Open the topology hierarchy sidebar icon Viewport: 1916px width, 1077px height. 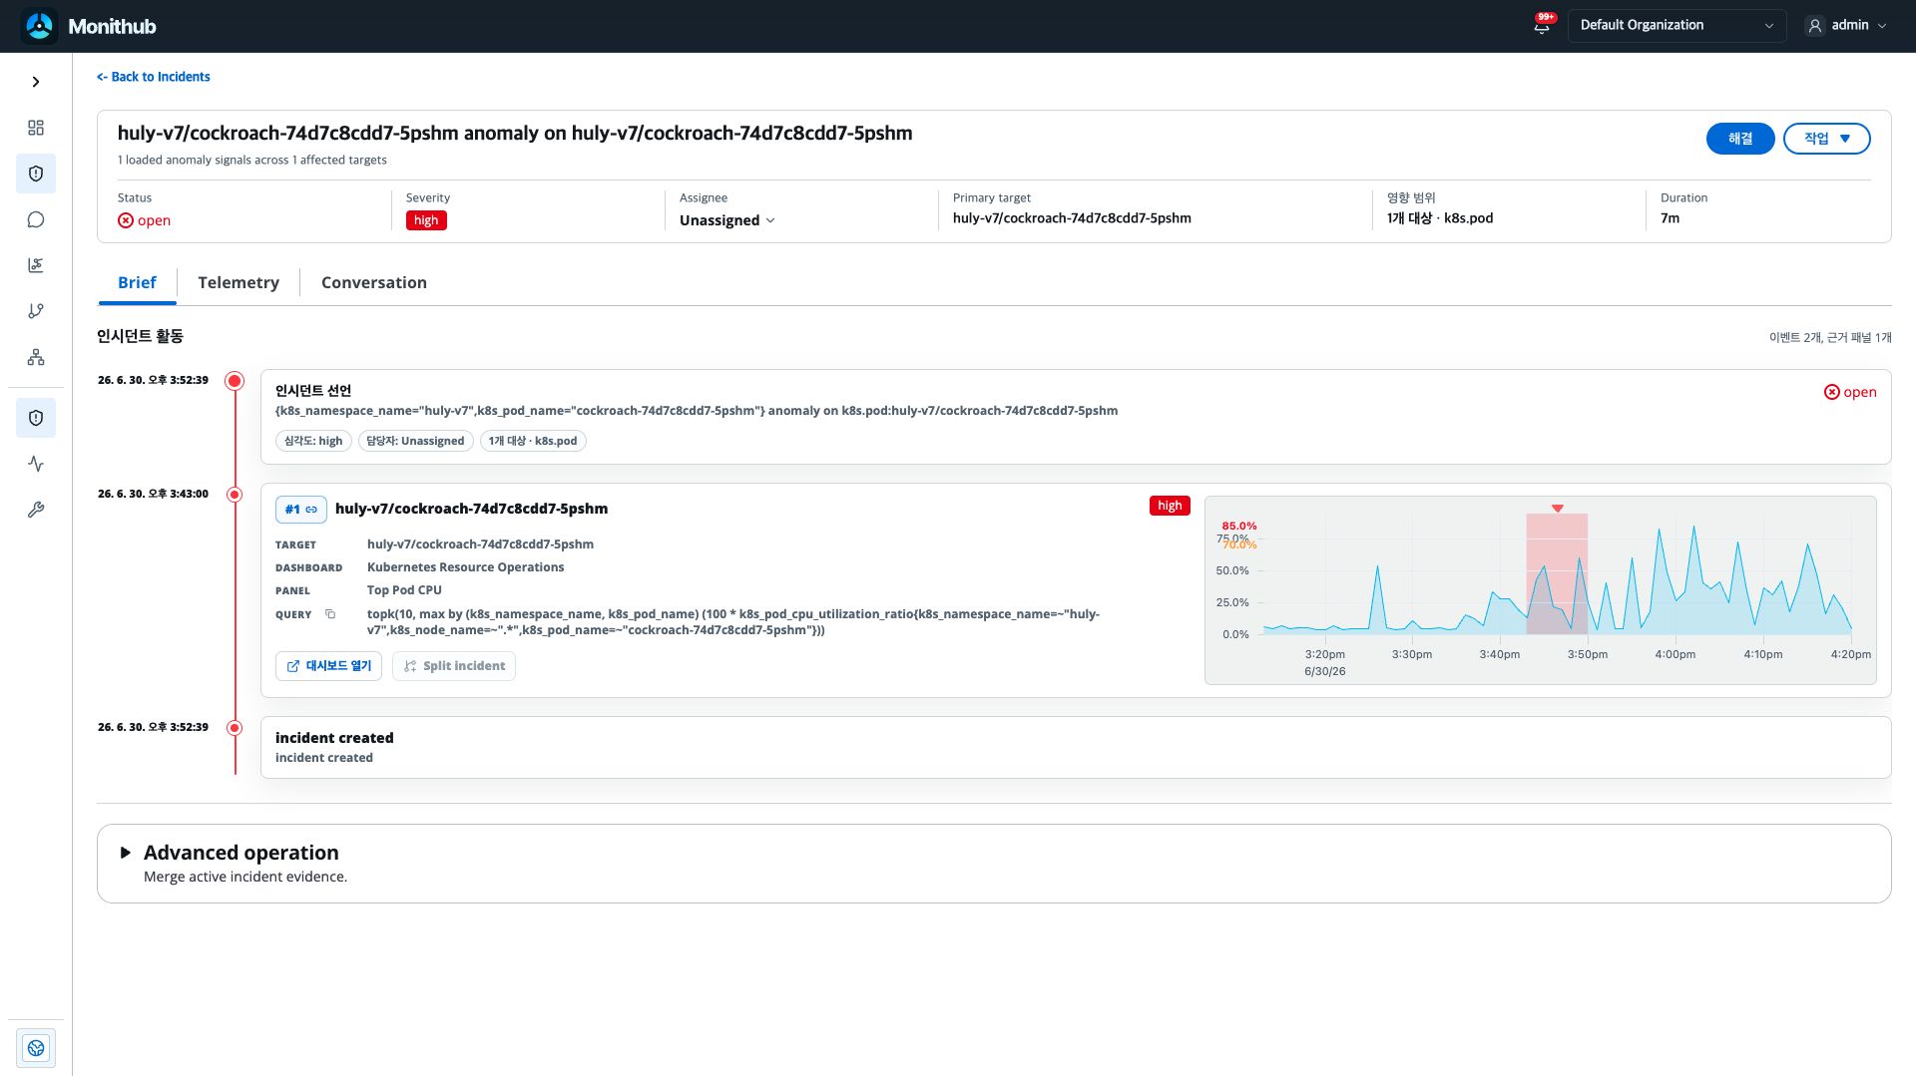36,357
